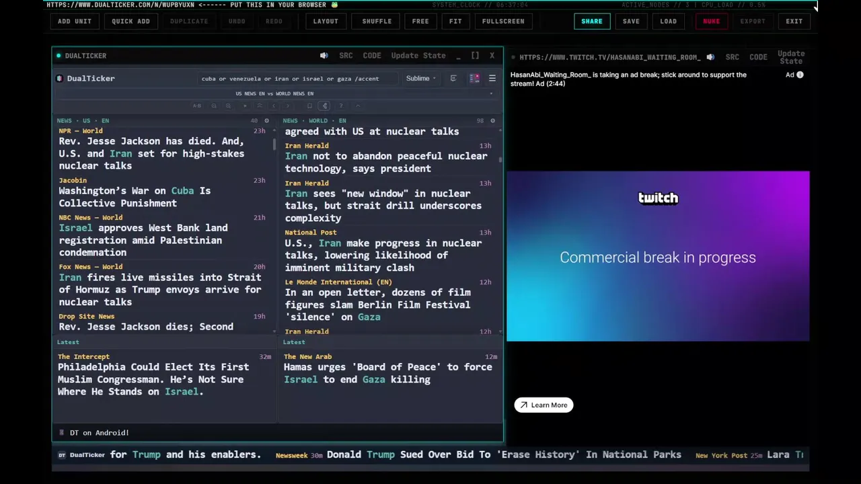Click the play arrow in ticker toolbar
Image resolution: width=861 pixels, height=484 pixels.
(x=245, y=106)
